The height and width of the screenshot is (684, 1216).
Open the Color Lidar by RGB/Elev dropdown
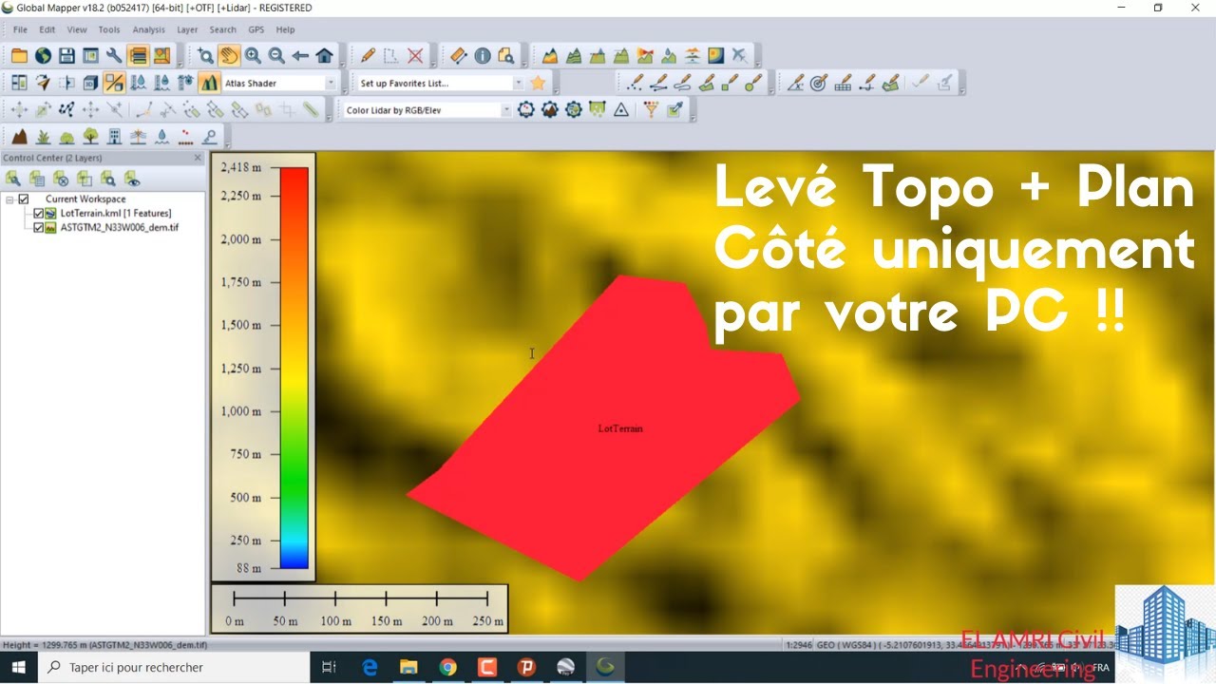[505, 109]
